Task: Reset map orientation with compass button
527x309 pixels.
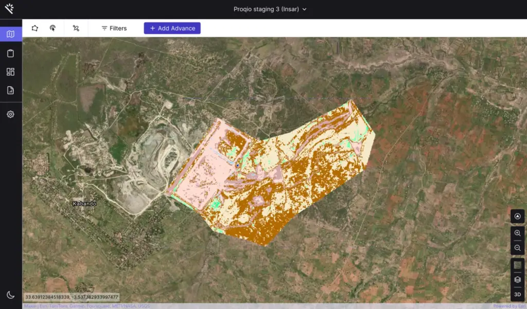Action: (x=517, y=216)
